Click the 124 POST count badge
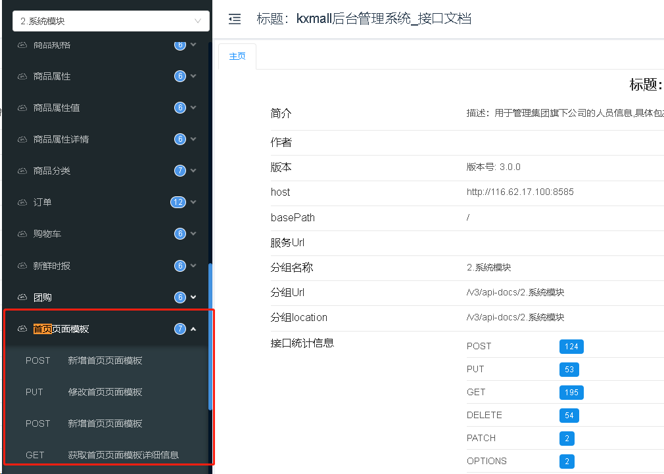The height and width of the screenshot is (474, 664). tap(571, 347)
